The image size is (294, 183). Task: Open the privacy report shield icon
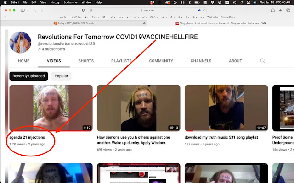point(83,10)
